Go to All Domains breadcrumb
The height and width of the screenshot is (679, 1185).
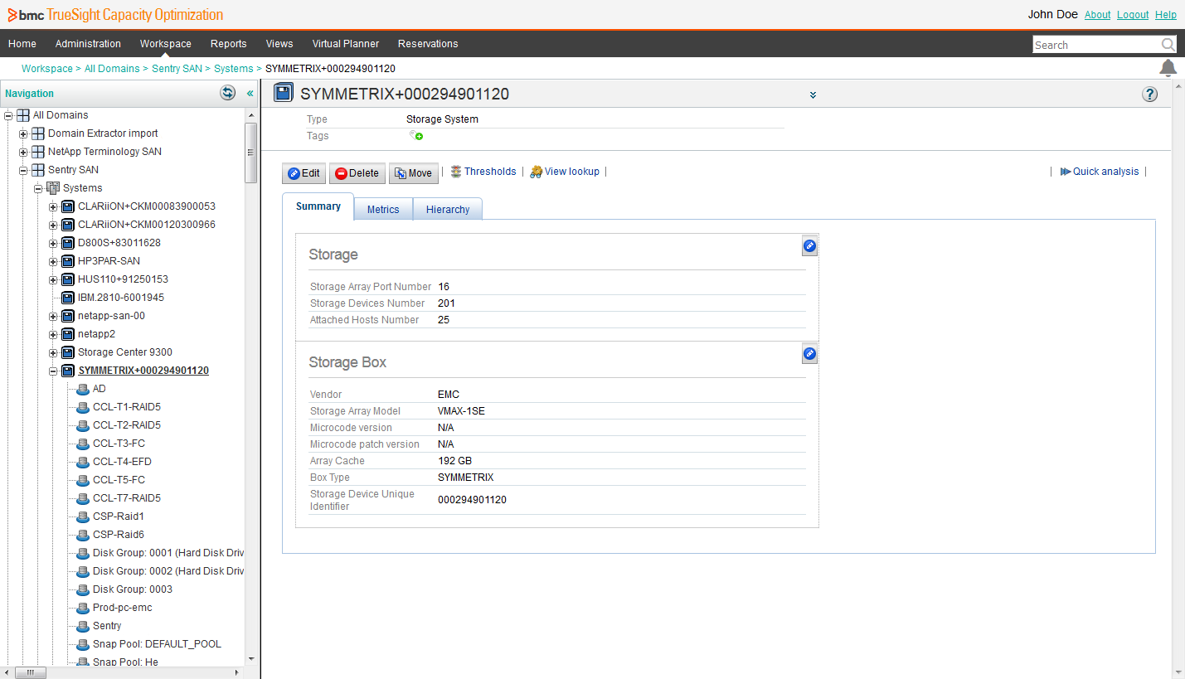(x=112, y=69)
